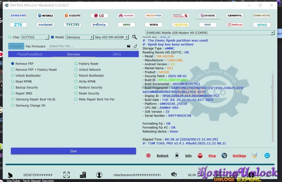Click the Settings globe icon

coord(224,155)
